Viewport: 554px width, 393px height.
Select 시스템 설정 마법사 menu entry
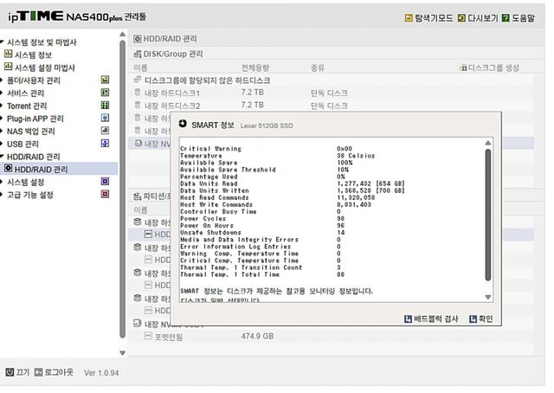(x=38, y=68)
